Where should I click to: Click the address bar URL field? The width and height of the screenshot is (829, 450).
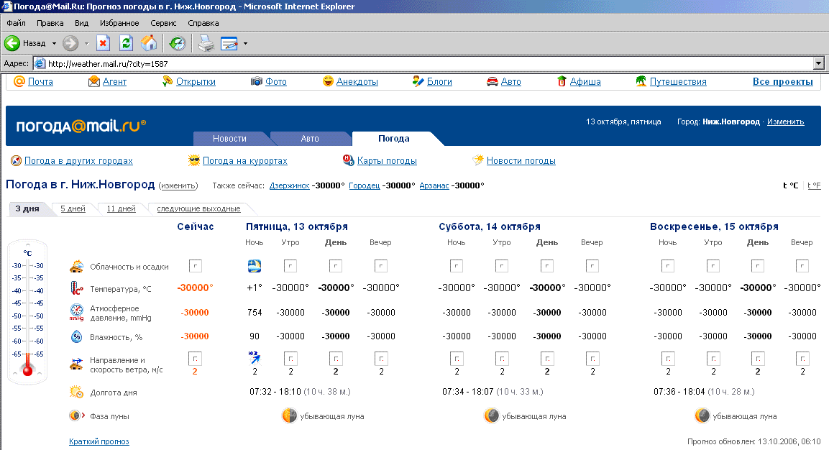point(423,63)
